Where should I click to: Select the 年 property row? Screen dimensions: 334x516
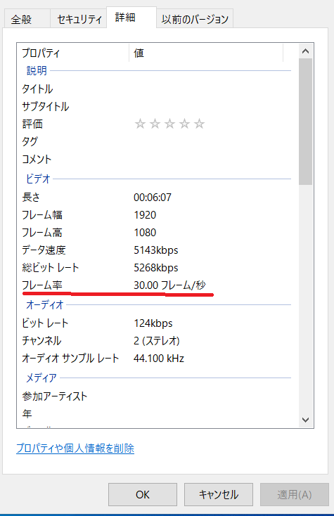click(154, 413)
